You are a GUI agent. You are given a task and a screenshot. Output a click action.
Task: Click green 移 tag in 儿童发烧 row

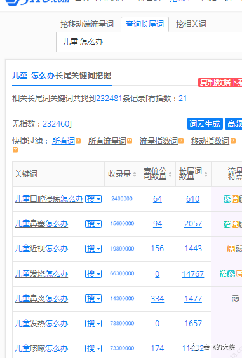click(231, 274)
